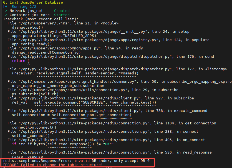Click the dispatcher.py line 176 "in send" entry

tap(111, 56)
